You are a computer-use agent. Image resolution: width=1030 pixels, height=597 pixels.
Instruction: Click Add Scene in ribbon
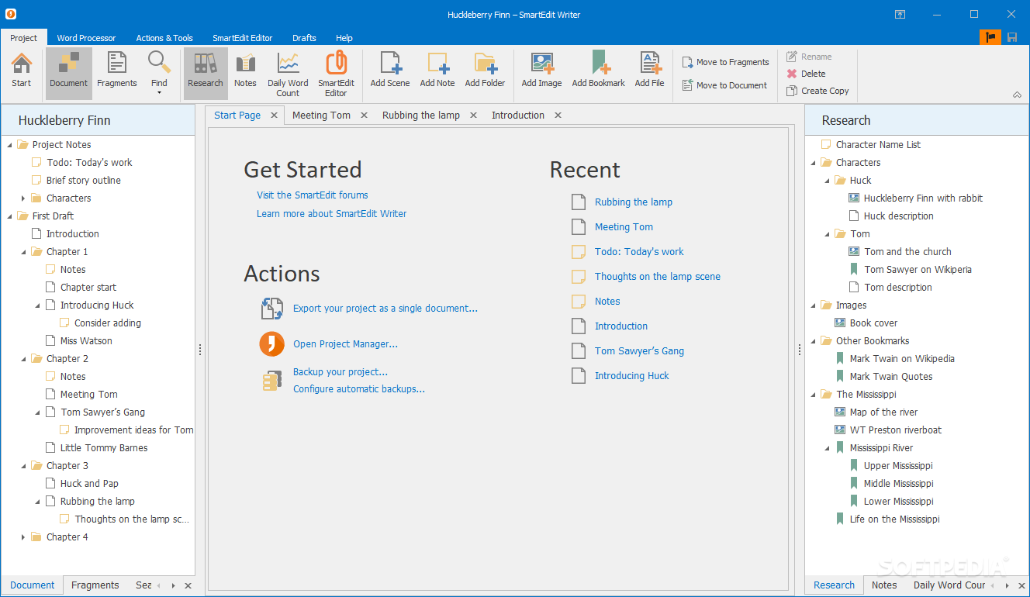(x=390, y=71)
